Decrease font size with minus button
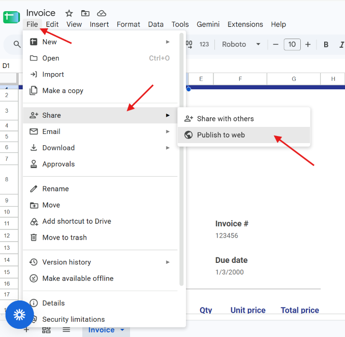The width and height of the screenshot is (345, 337). click(275, 44)
